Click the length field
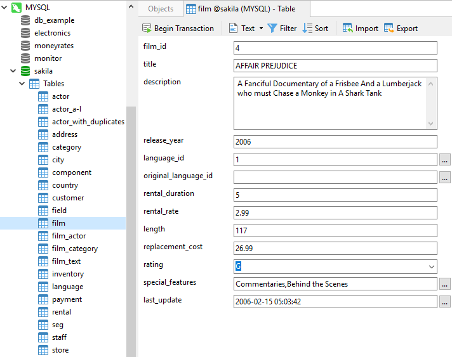This screenshot has height=357, width=452. pyautogui.click(x=335, y=231)
